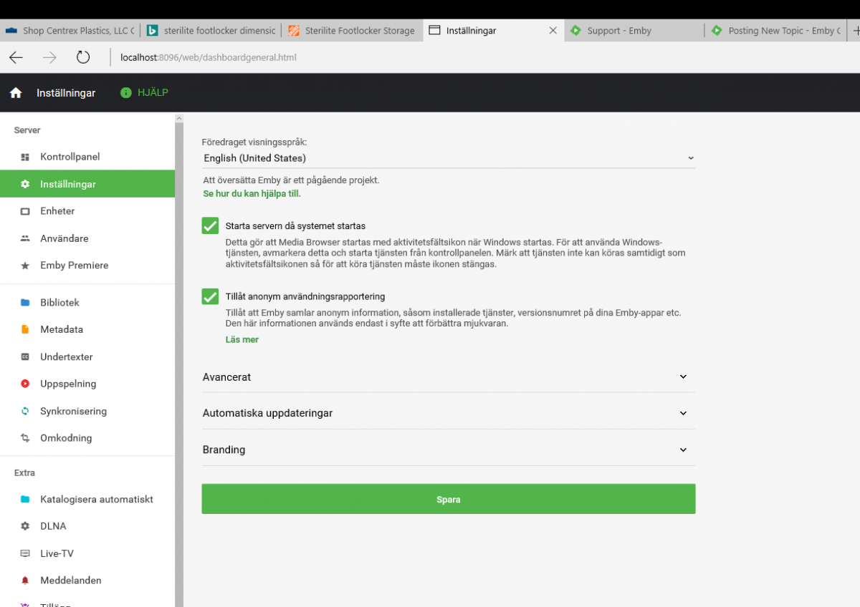The height and width of the screenshot is (607, 860).
Task: Expand the Avancerat section
Action: (449, 377)
